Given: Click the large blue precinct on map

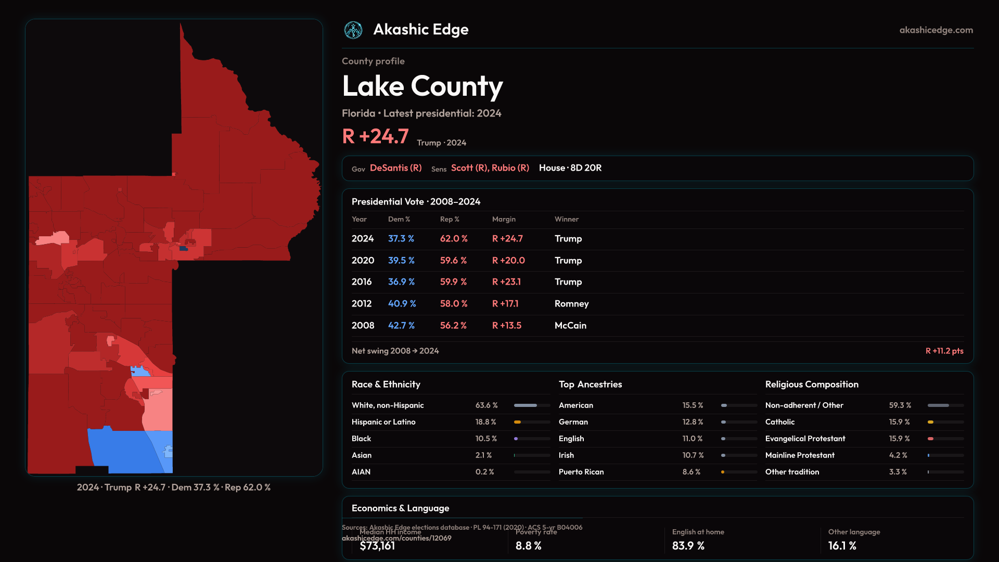Looking at the screenshot, I should click(x=122, y=449).
